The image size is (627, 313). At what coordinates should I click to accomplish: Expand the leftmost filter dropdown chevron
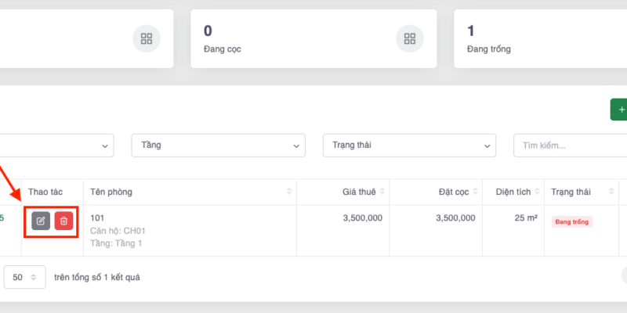[105, 146]
